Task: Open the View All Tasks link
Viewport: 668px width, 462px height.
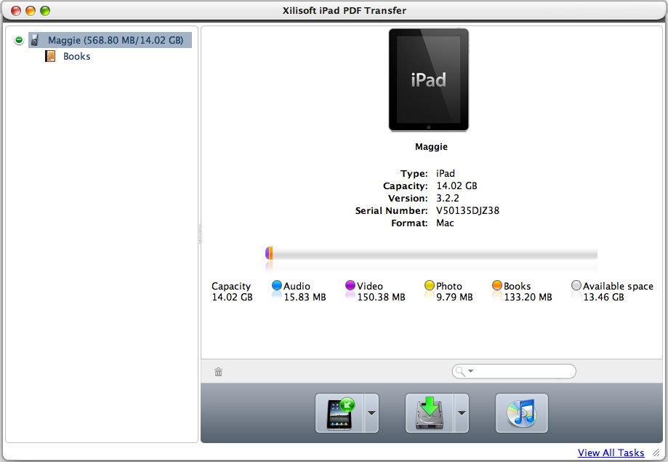Action: [611, 453]
